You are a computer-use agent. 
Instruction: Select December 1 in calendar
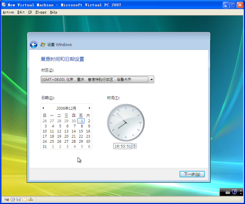[x=81, y=121]
